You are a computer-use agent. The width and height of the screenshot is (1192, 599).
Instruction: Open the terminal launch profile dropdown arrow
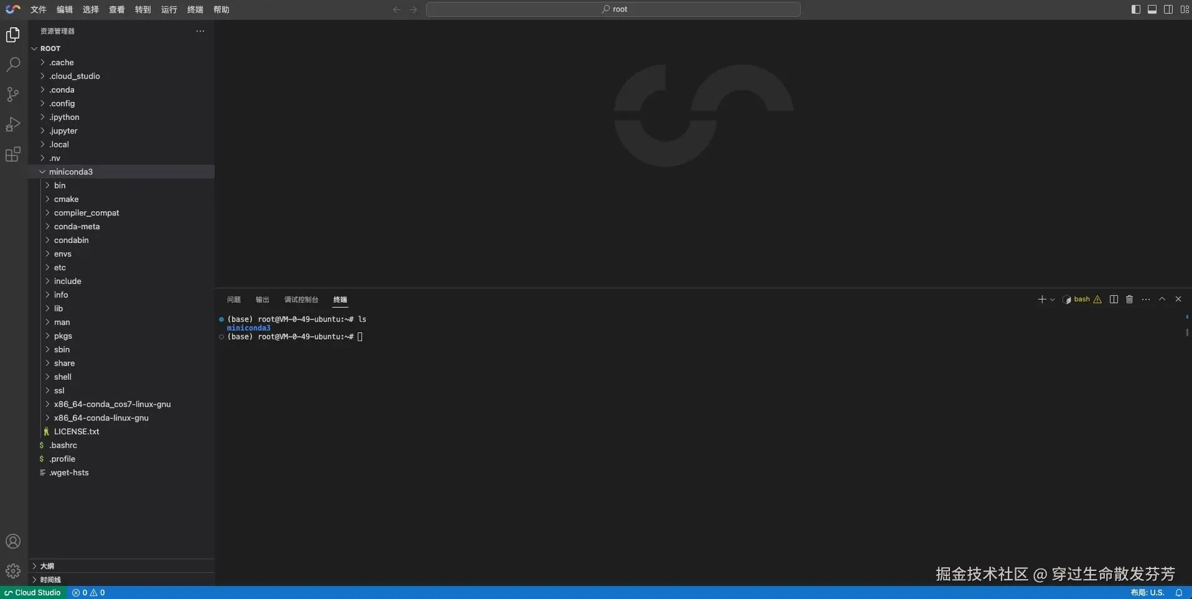click(x=1053, y=299)
